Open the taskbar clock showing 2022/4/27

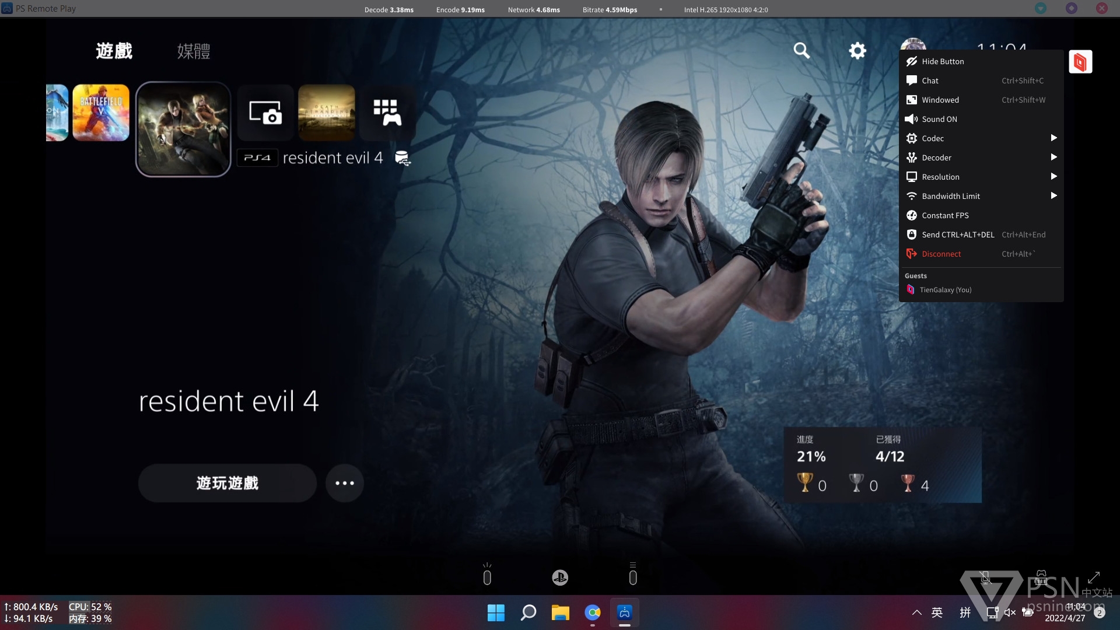(1065, 612)
